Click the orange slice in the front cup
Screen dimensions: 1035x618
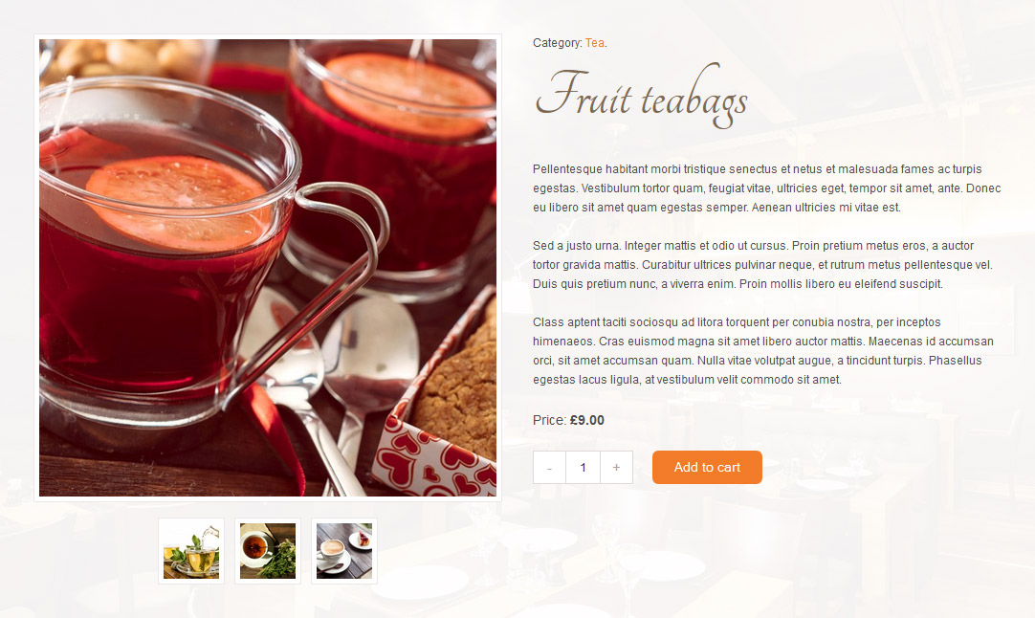pyautogui.click(x=178, y=202)
